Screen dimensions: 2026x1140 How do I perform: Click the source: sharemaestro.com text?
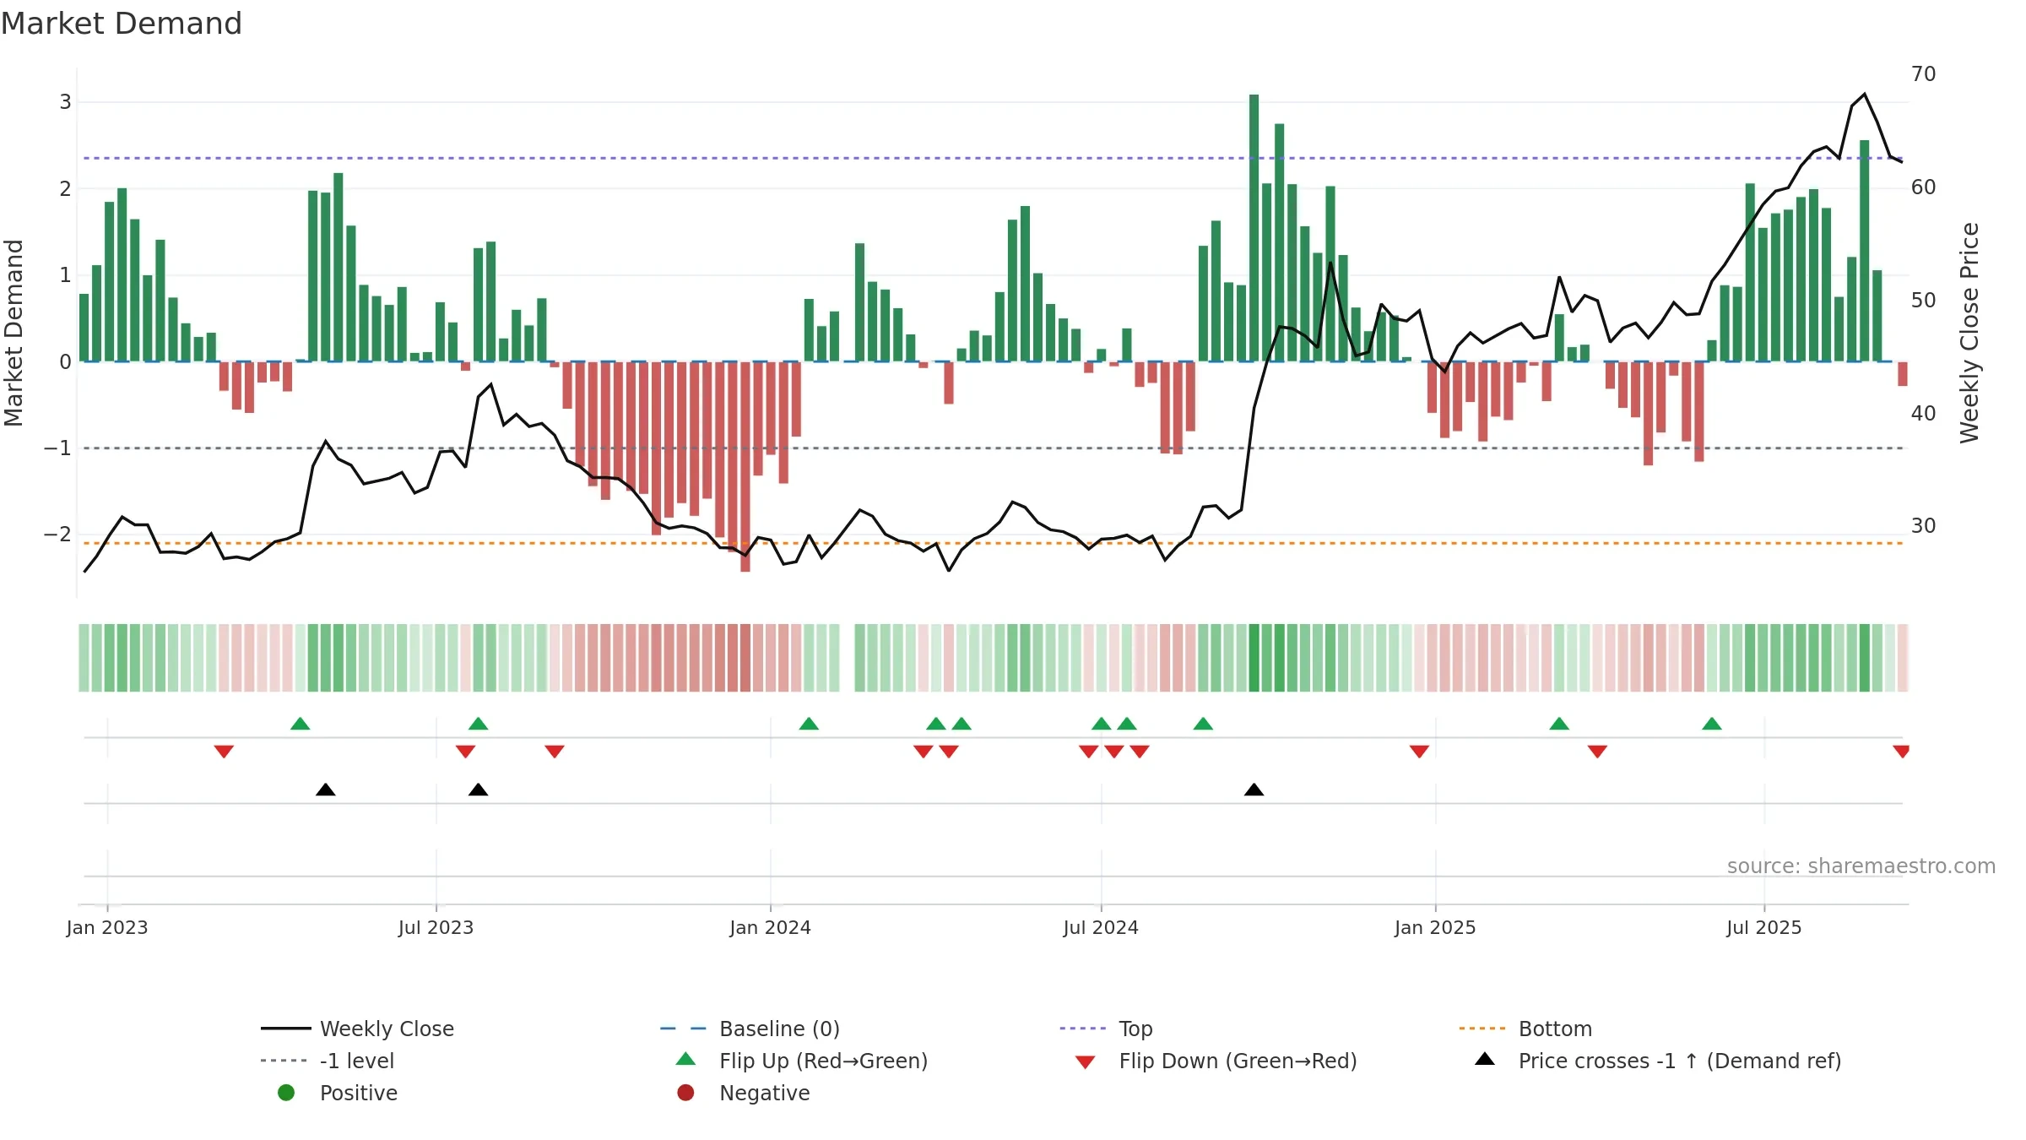click(1861, 866)
